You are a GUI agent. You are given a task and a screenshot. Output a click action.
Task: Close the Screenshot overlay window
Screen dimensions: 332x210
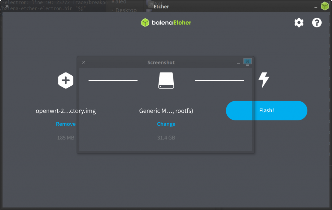tap(84, 62)
